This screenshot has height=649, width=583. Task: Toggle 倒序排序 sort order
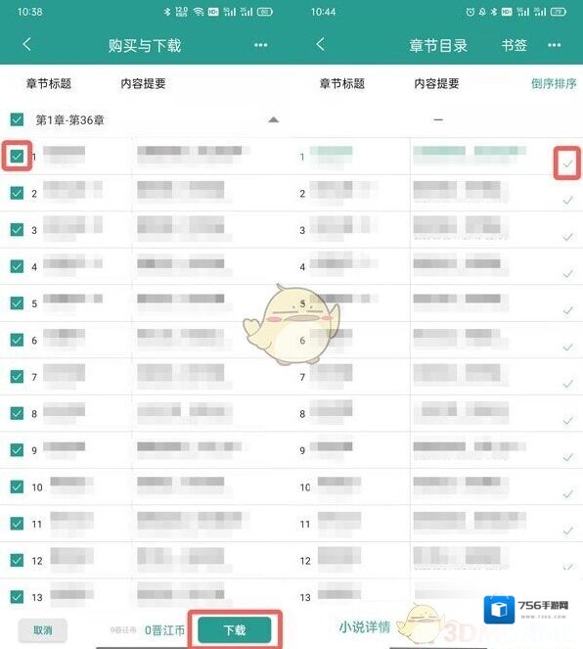[554, 83]
